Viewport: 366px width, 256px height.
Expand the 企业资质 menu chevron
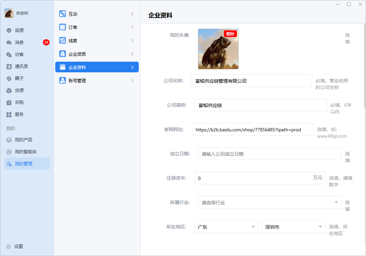[x=132, y=54]
